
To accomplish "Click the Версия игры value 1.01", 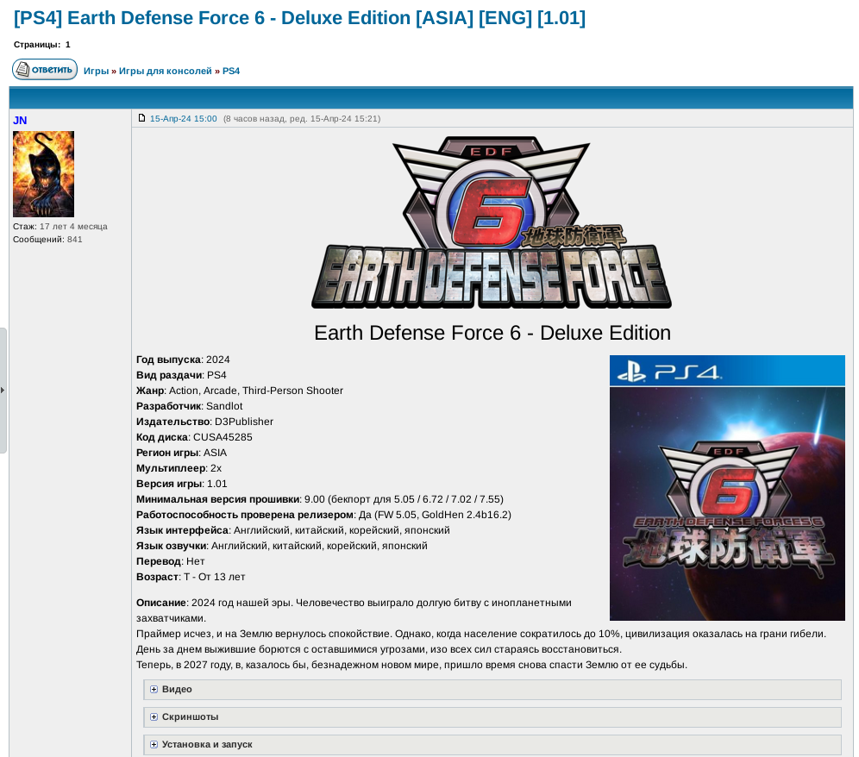I will (x=217, y=485).
